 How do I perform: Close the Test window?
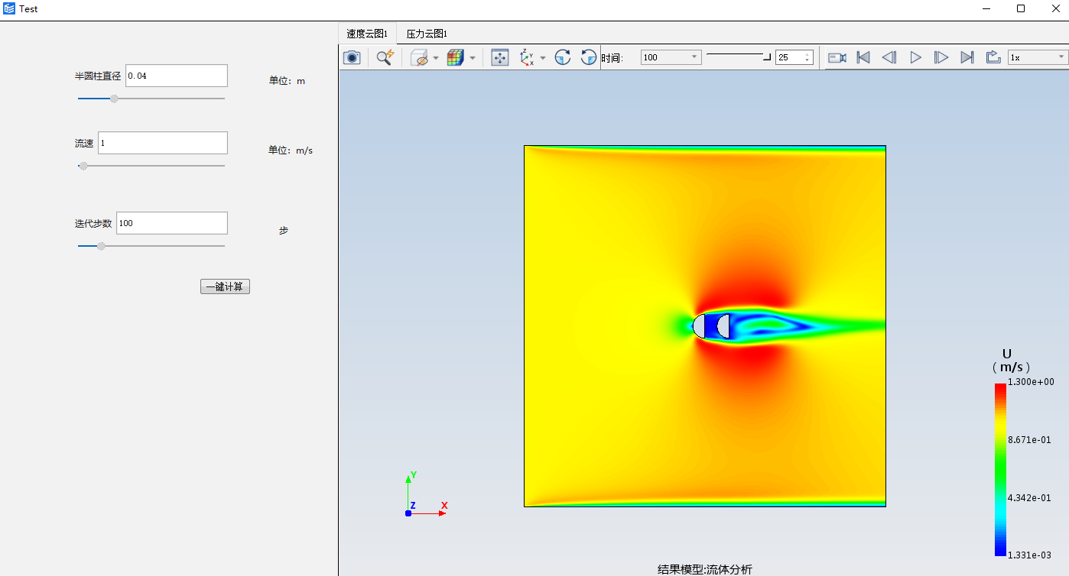tap(1054, 9)
